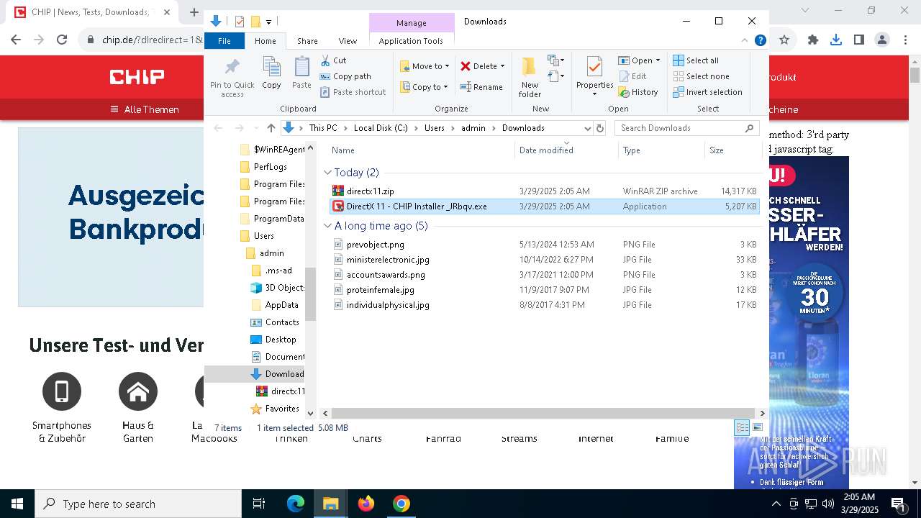Switch to the View tab
The width and height of the screenshot is (921, 518).
348,41
